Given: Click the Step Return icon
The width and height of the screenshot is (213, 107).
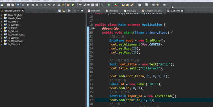Looking at the screenshot, I should 54,5.
